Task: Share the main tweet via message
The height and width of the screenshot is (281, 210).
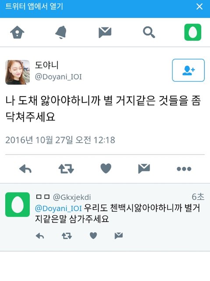Action: pyautogui.click(x=144, y=169)
